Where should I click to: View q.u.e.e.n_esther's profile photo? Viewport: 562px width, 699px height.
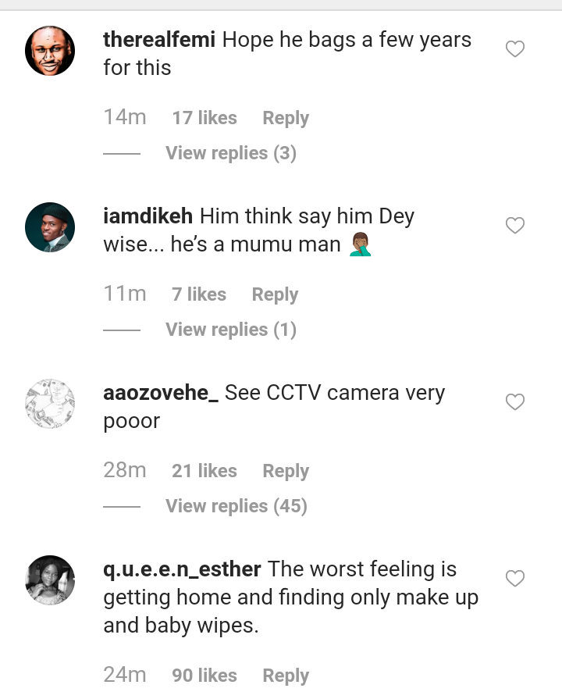(50, 580)
